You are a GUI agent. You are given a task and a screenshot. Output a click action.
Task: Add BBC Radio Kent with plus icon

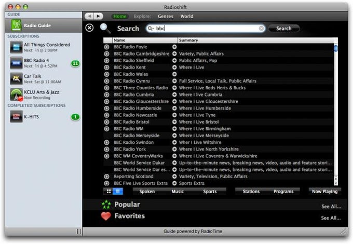coord(174,67)
